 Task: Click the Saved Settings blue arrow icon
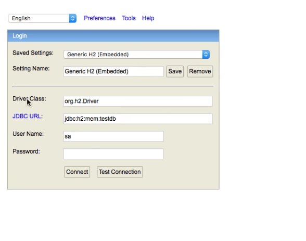tap(206, 55)
